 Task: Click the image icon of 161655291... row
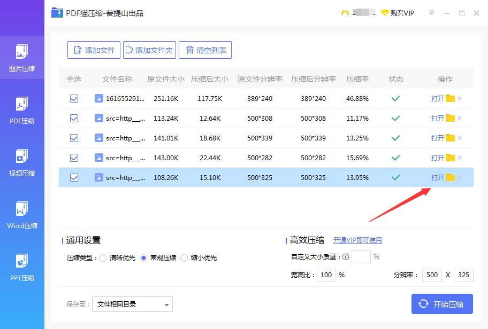pos(98,98)
